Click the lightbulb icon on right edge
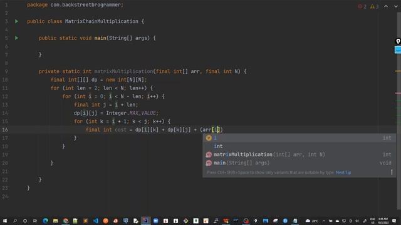401x225 pixels. [x=398, y=41]
